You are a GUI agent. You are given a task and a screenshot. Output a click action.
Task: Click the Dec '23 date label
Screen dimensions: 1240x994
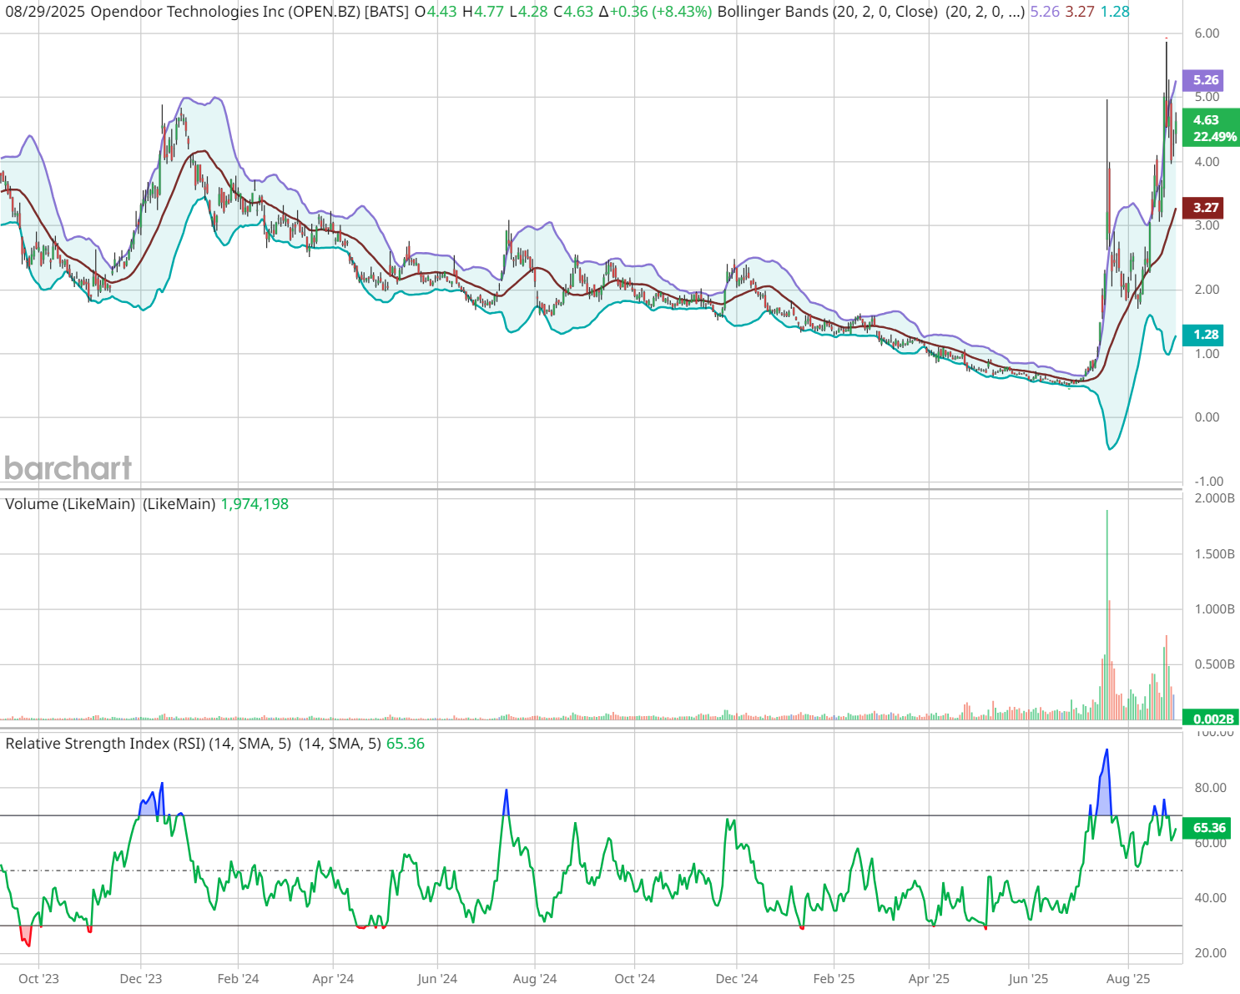[x=141, y=979]
